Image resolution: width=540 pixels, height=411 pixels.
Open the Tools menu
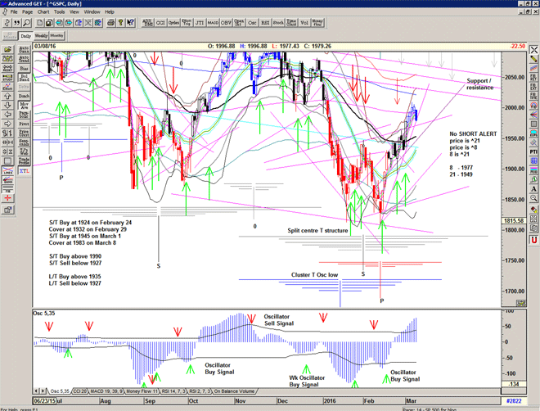[59, 12]
